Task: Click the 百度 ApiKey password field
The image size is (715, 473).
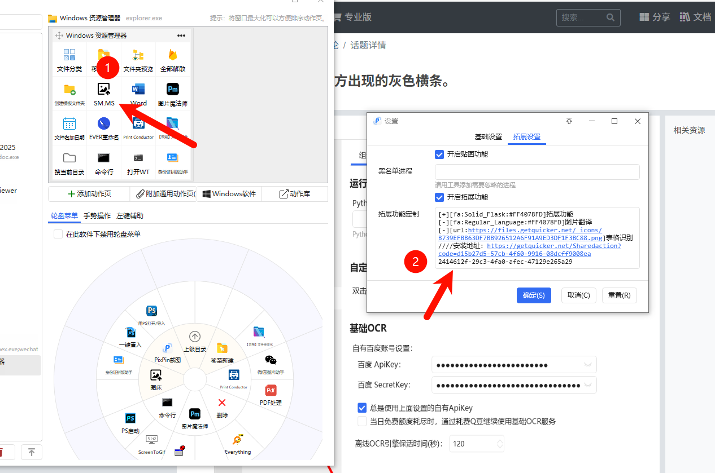Action: (514, 365)
